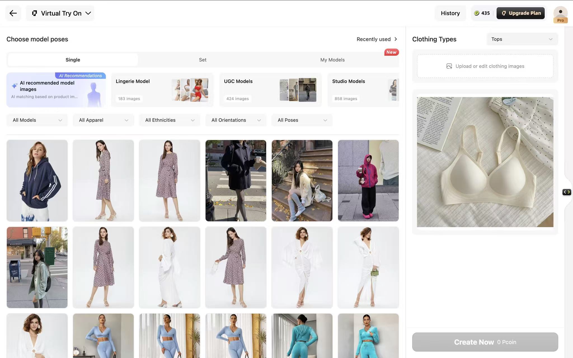Screen dimensions: 573x358
Task: Select the navy hoodie model pose
Action: 37,181
